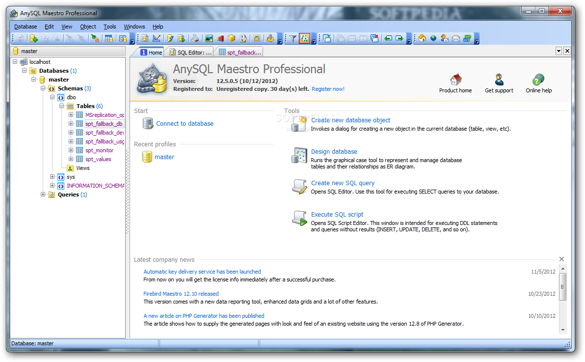585x362 pixels.
Task: Close the current document tab
Action: tap(567, 51)
